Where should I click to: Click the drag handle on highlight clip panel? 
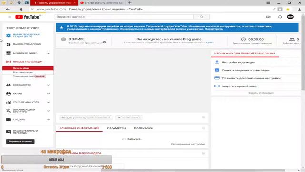(203, 118)
